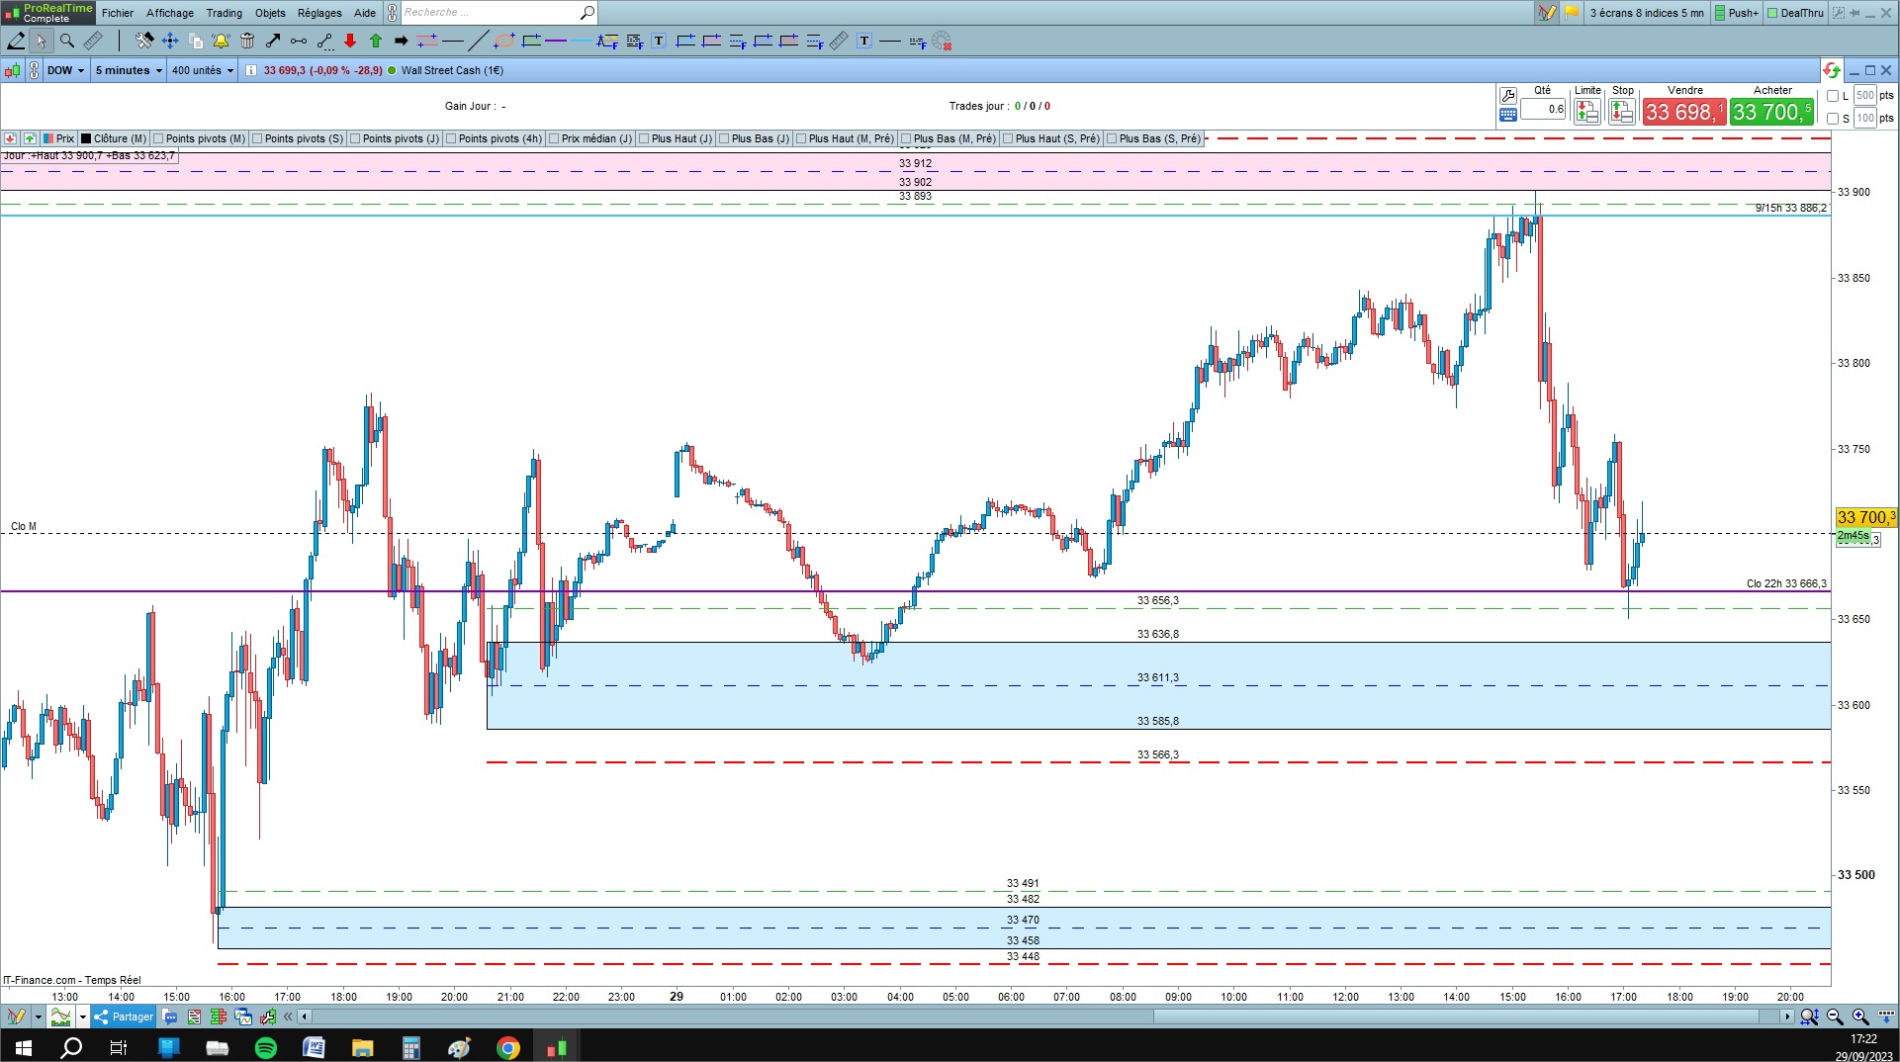The width and height of the screenshot is (1900, 1062).
Task: Open the Réglages menu
Action: (319, 13)
